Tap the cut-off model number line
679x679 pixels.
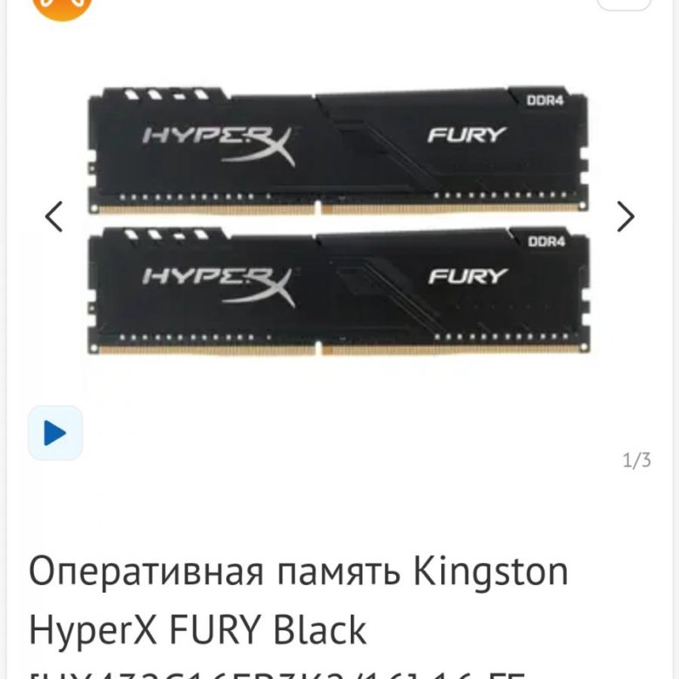point(277,674)
